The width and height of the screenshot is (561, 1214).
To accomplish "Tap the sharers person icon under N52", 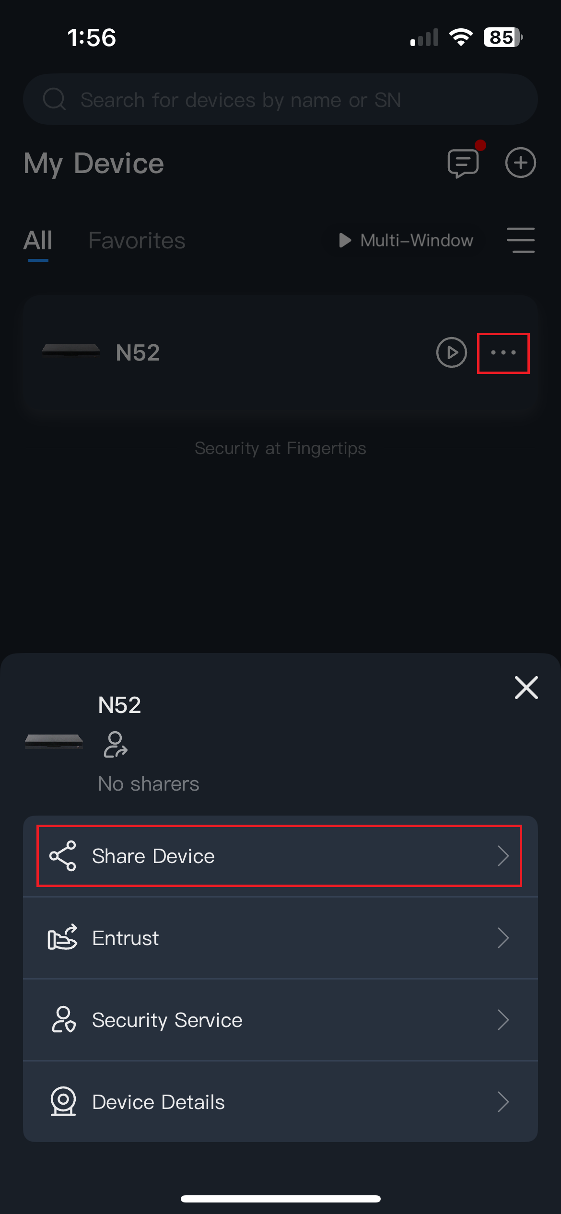I will tap(115, 744).
